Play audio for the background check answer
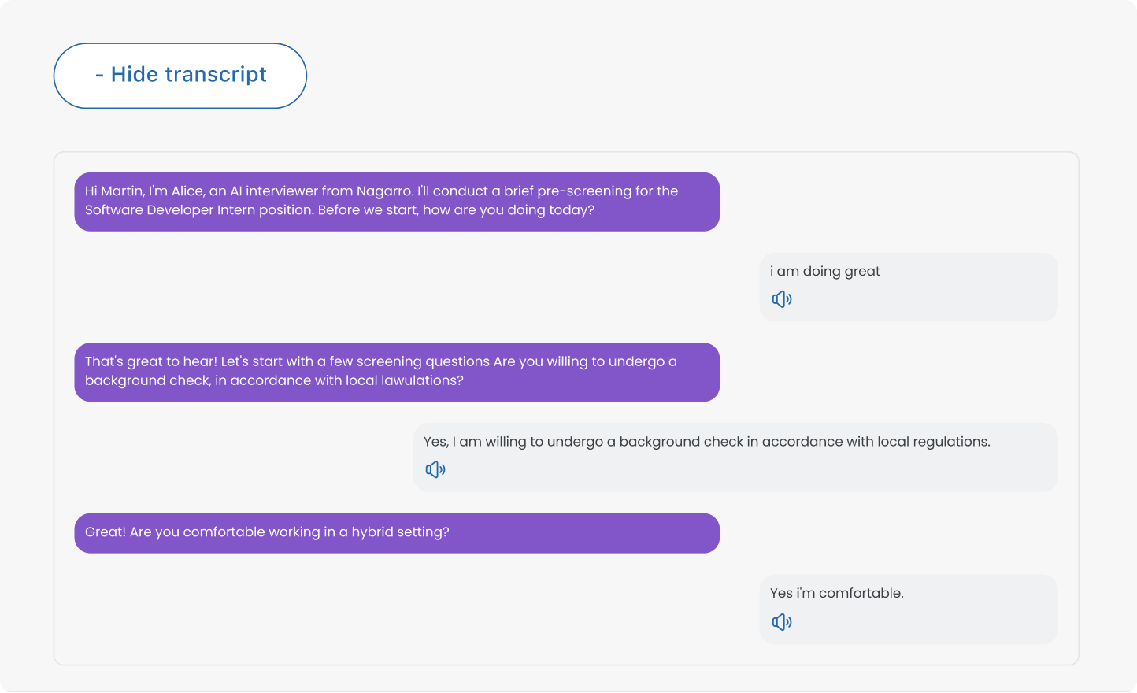The image size is (1137, 693). tap(435, 470)
